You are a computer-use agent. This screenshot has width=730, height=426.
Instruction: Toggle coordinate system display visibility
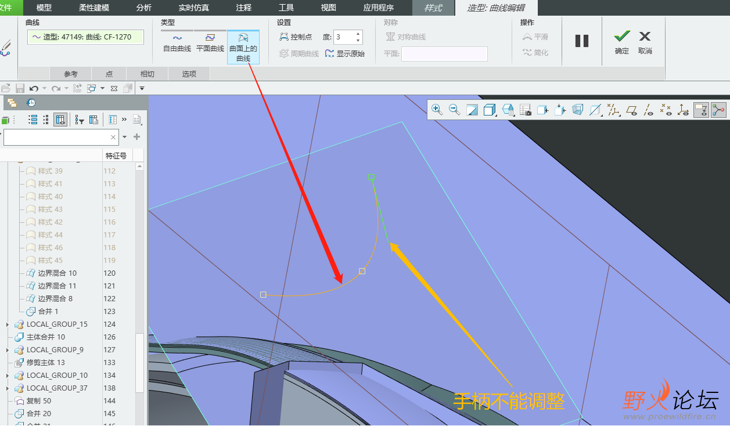click(x=684, y=110)
